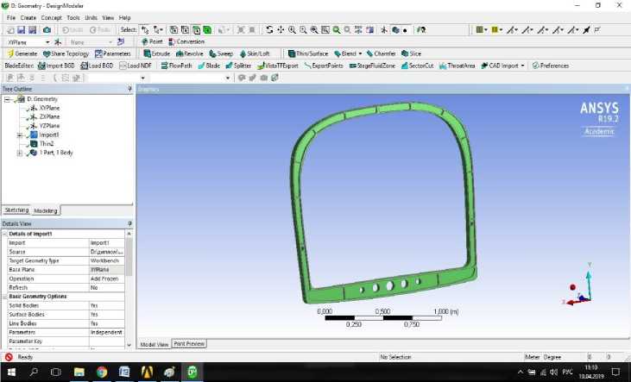
Task: Toggle Display Plane axes icon
Action: click(x=384, y=30)
